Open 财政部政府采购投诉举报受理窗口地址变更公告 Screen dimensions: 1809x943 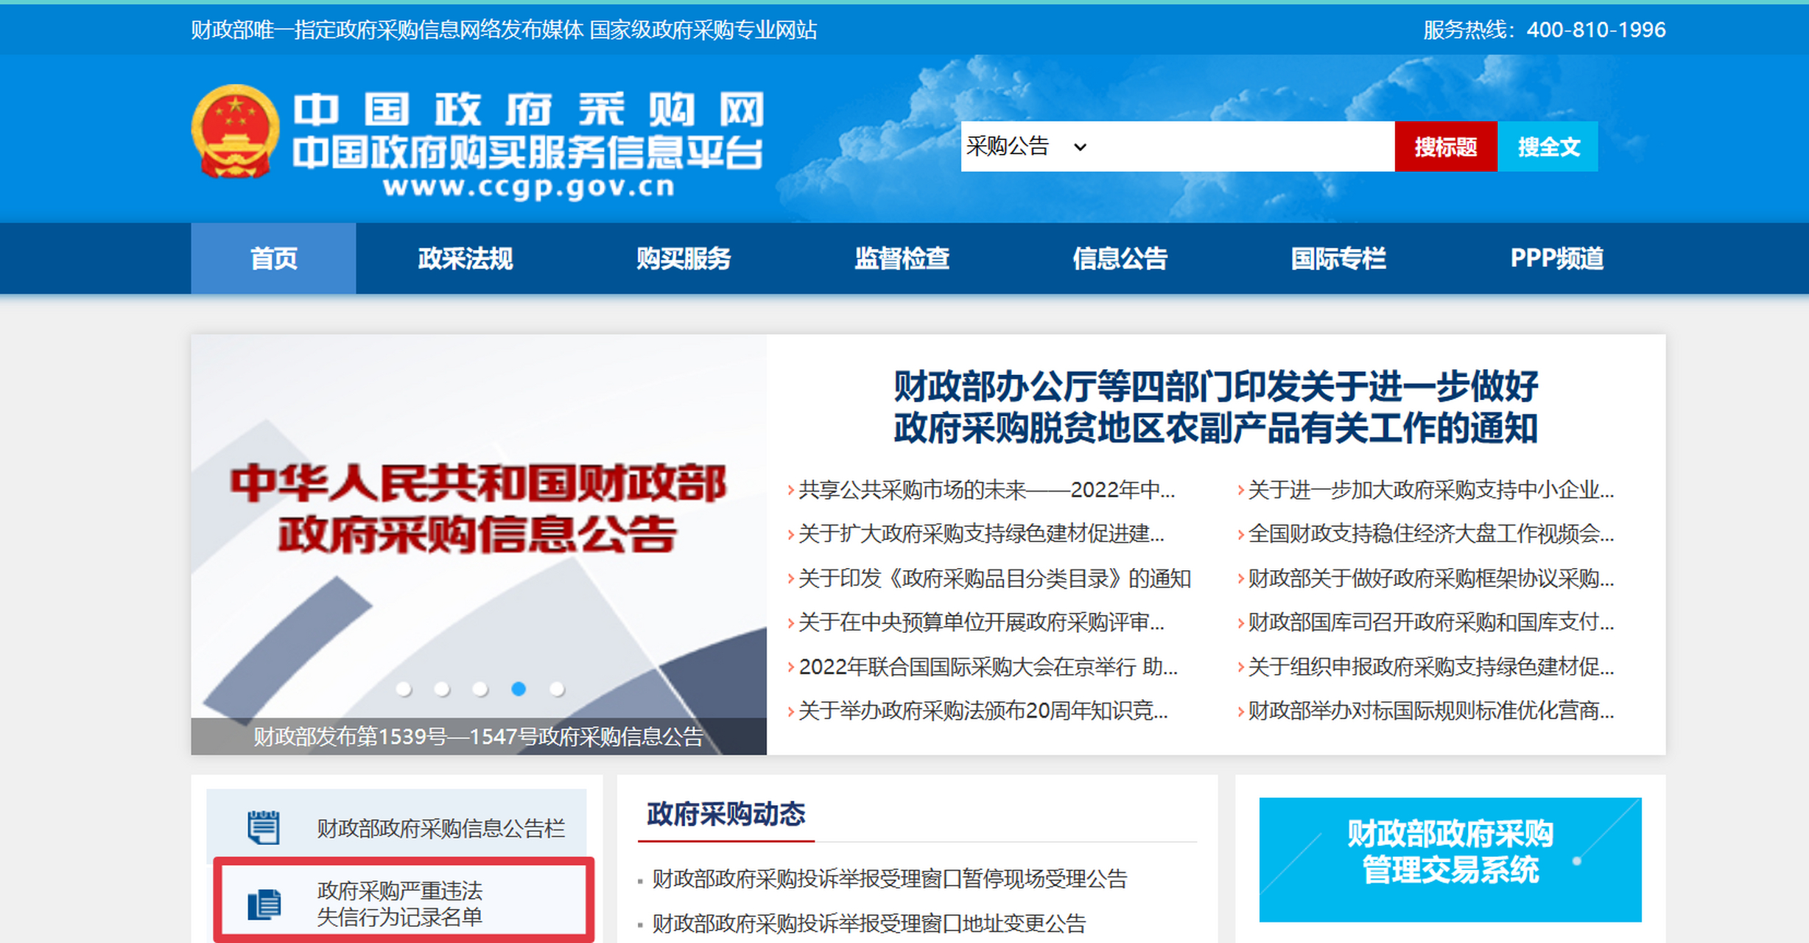click(x=868, y=923)
